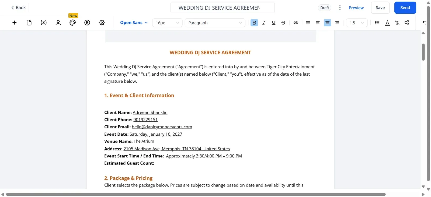Align text to the right
The image size is (431, 197).
click(337, 23)
